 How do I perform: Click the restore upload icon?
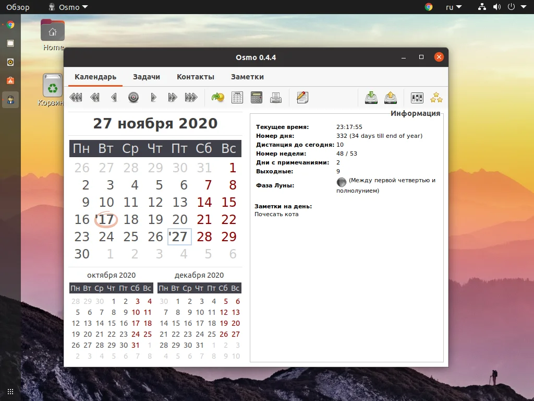tap(391, 98)
